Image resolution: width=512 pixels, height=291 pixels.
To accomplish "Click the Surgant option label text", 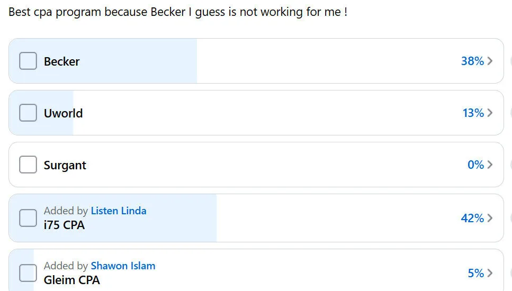I will click(x=65, y=165).
